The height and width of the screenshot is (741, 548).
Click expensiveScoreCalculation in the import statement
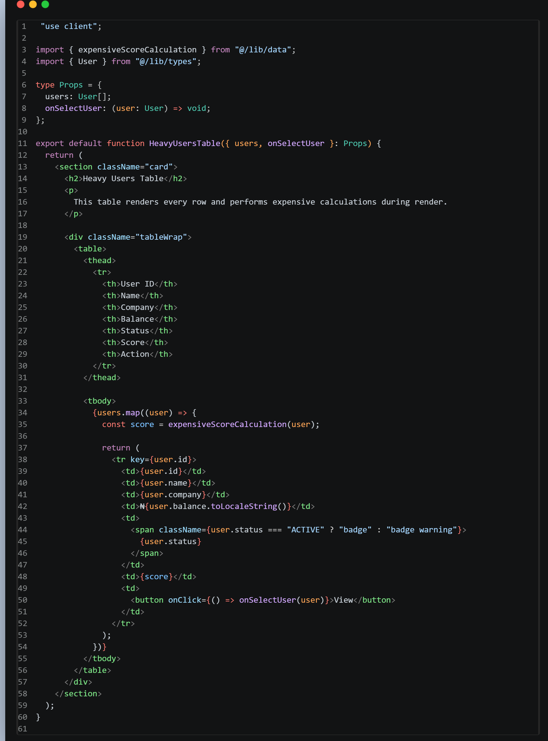coord(137,50)
